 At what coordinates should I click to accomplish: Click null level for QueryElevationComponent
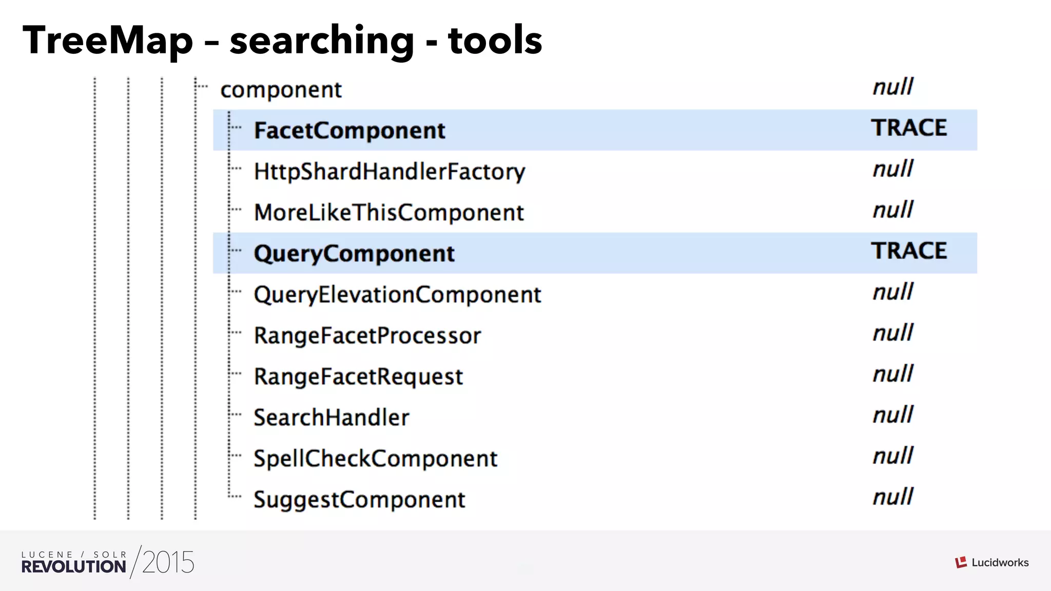pyautogui.click(x=893, y=292)
